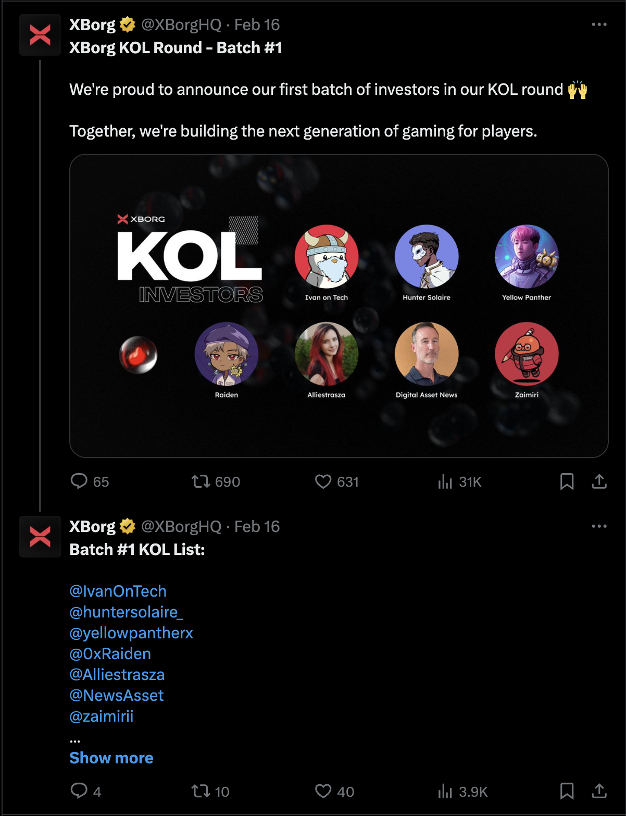This screenshot has height=816, width=626.
Task: Open the @IvanOnTech profile mention
Action: click(118, 591)
